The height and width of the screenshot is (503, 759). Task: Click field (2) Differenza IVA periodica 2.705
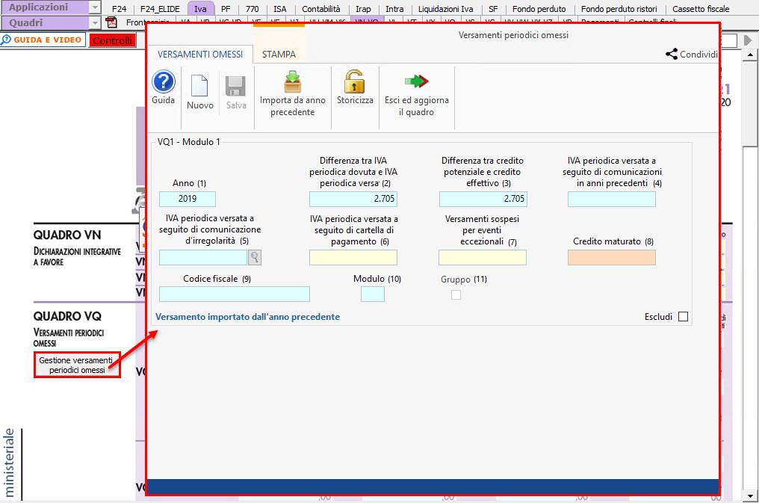pos(353,199)
